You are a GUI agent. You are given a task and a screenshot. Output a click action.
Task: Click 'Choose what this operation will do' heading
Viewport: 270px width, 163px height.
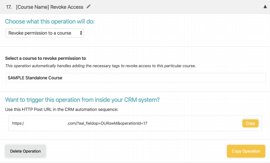pos(50,22)
